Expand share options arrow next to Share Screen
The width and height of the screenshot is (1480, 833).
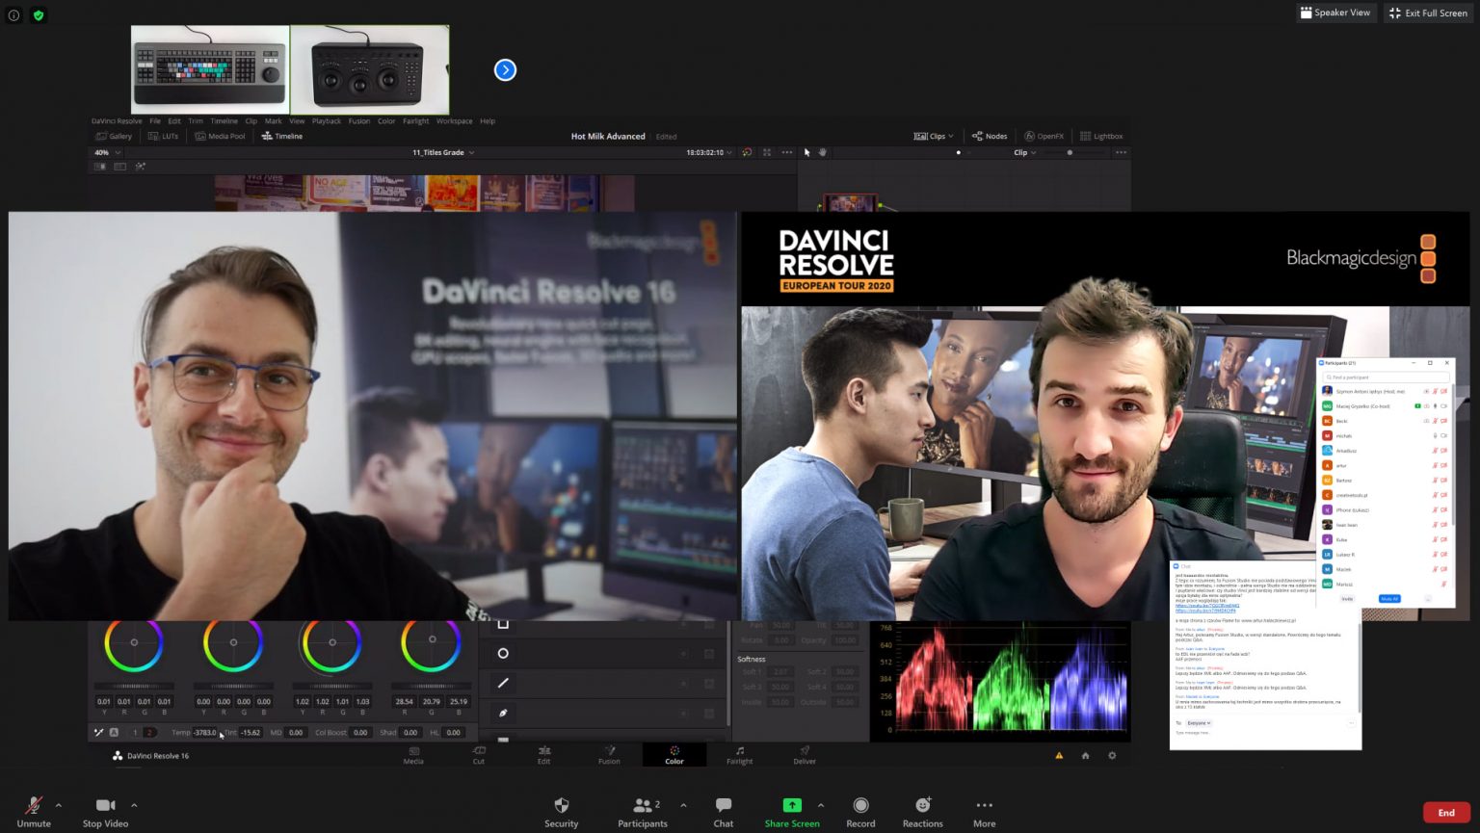tap(821, 805)
